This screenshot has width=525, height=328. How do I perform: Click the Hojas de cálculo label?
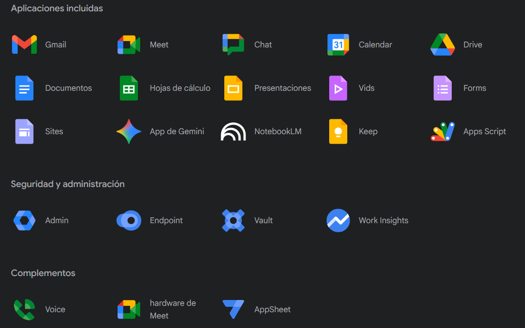pos(180,88)
